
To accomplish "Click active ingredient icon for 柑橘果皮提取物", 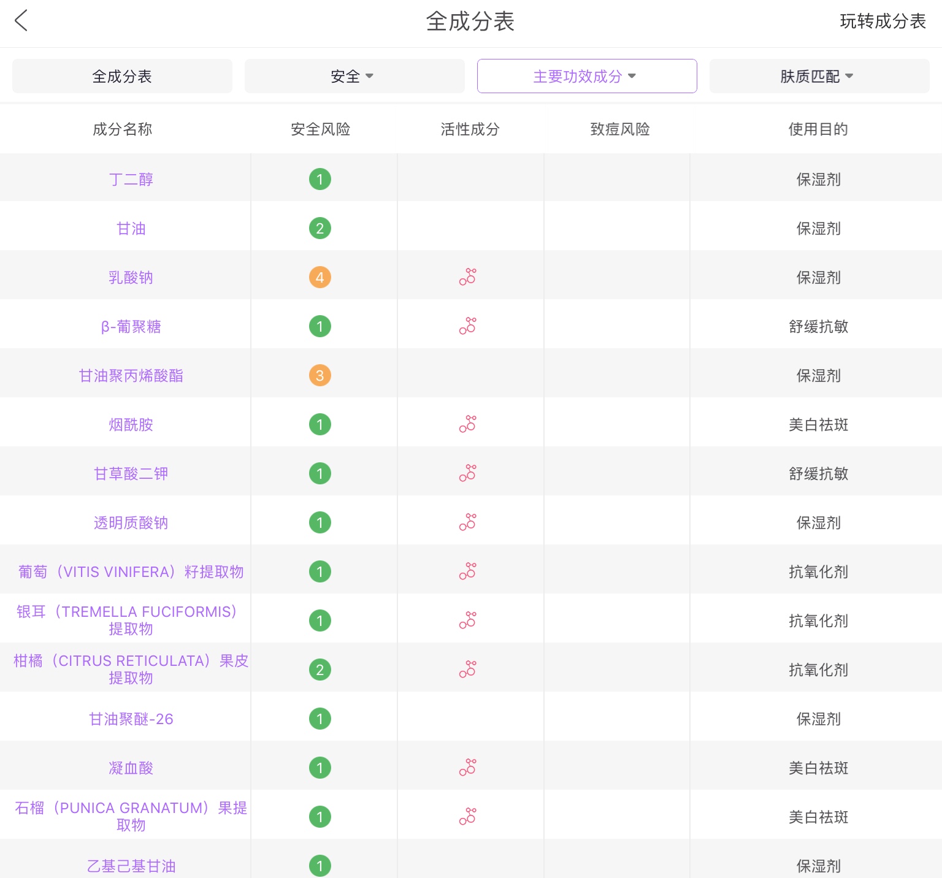I will [468, 670].
